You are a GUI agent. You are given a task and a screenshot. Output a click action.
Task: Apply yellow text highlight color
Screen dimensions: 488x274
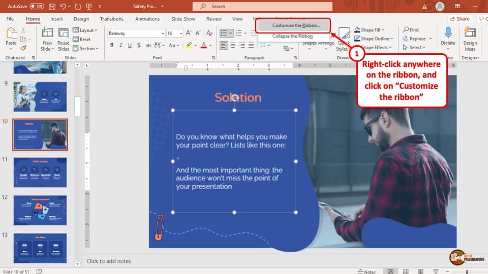(189, 45)
